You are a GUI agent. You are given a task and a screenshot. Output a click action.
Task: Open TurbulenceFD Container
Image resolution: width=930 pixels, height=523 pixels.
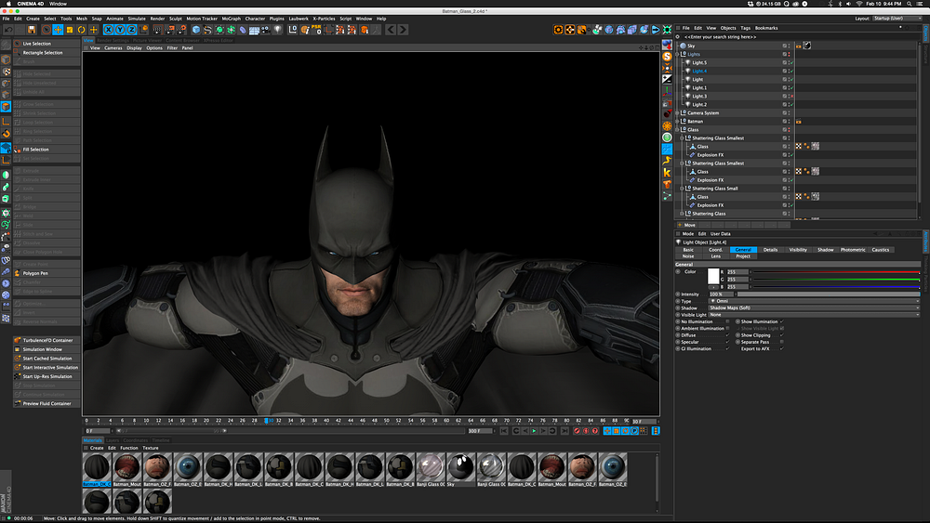coord(46,341)
